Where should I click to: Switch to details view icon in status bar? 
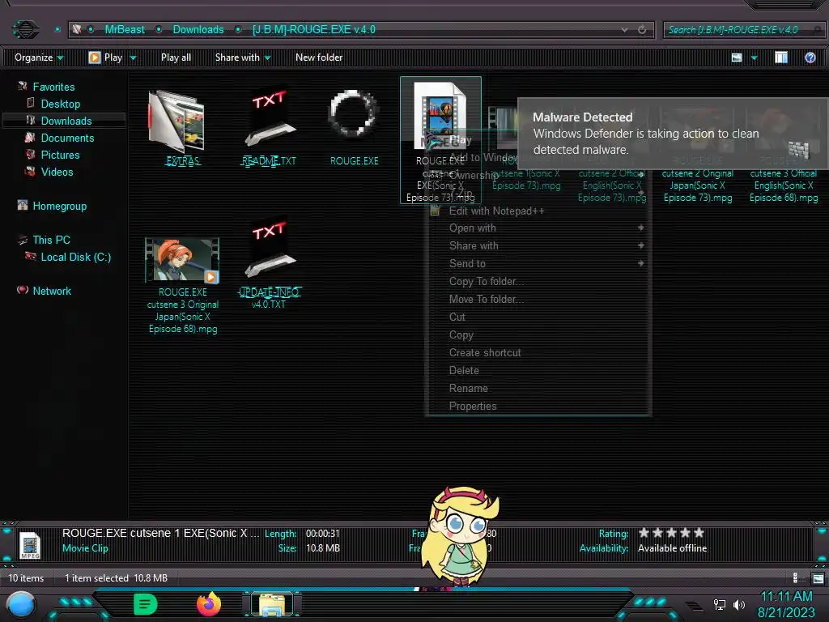coord(796,578)
